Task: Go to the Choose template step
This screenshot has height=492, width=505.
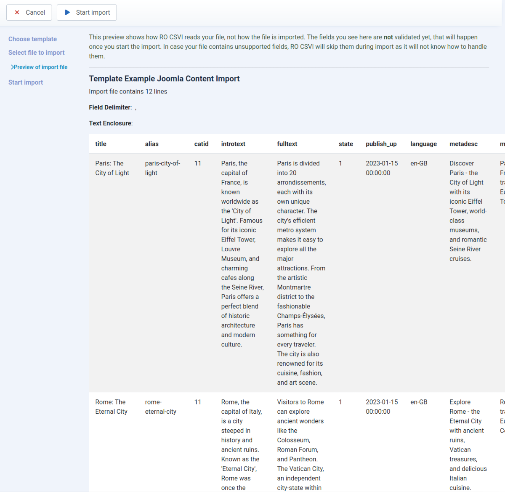Action: click(32, 39)
